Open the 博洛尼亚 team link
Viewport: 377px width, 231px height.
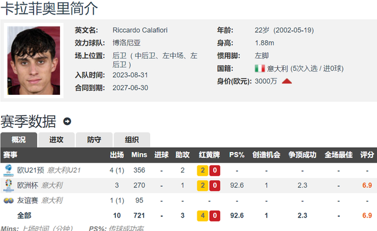(127, 43)
